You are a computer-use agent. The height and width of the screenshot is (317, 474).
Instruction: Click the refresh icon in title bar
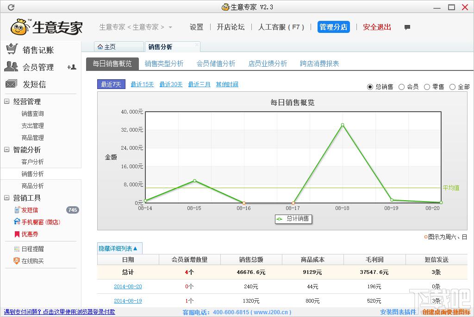[11, 7]
